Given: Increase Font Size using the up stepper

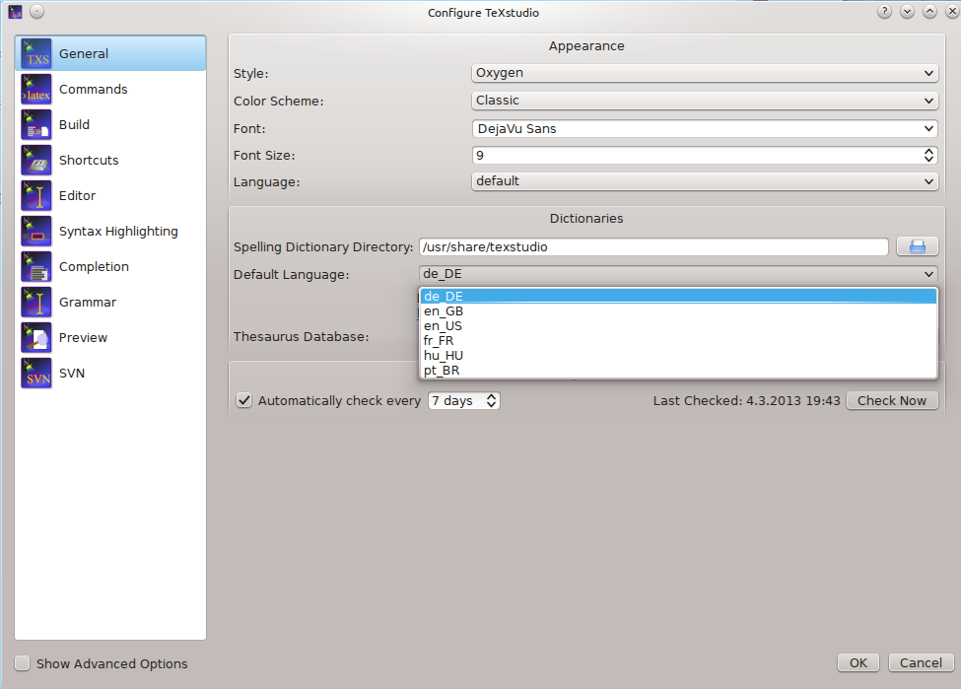Looking at the screenshot, I should 927,150.
